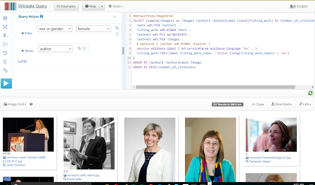Open the female value dropdown
315x185 pixels.
coord(93,29)
